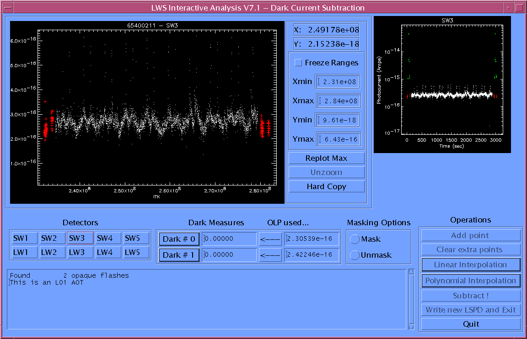Quit the dark current subtraction tool

click(470, 324)
